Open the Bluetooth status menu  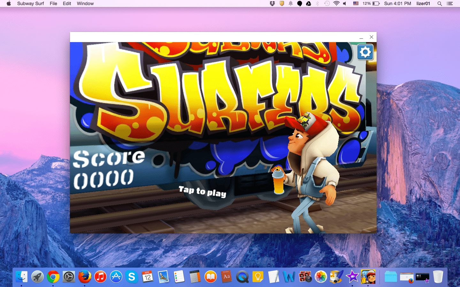pos(318,4)
